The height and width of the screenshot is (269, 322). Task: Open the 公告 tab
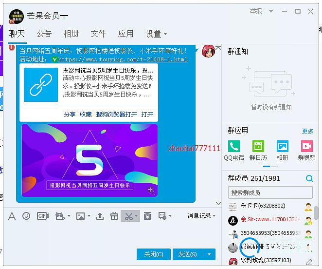tap(44, 34)
